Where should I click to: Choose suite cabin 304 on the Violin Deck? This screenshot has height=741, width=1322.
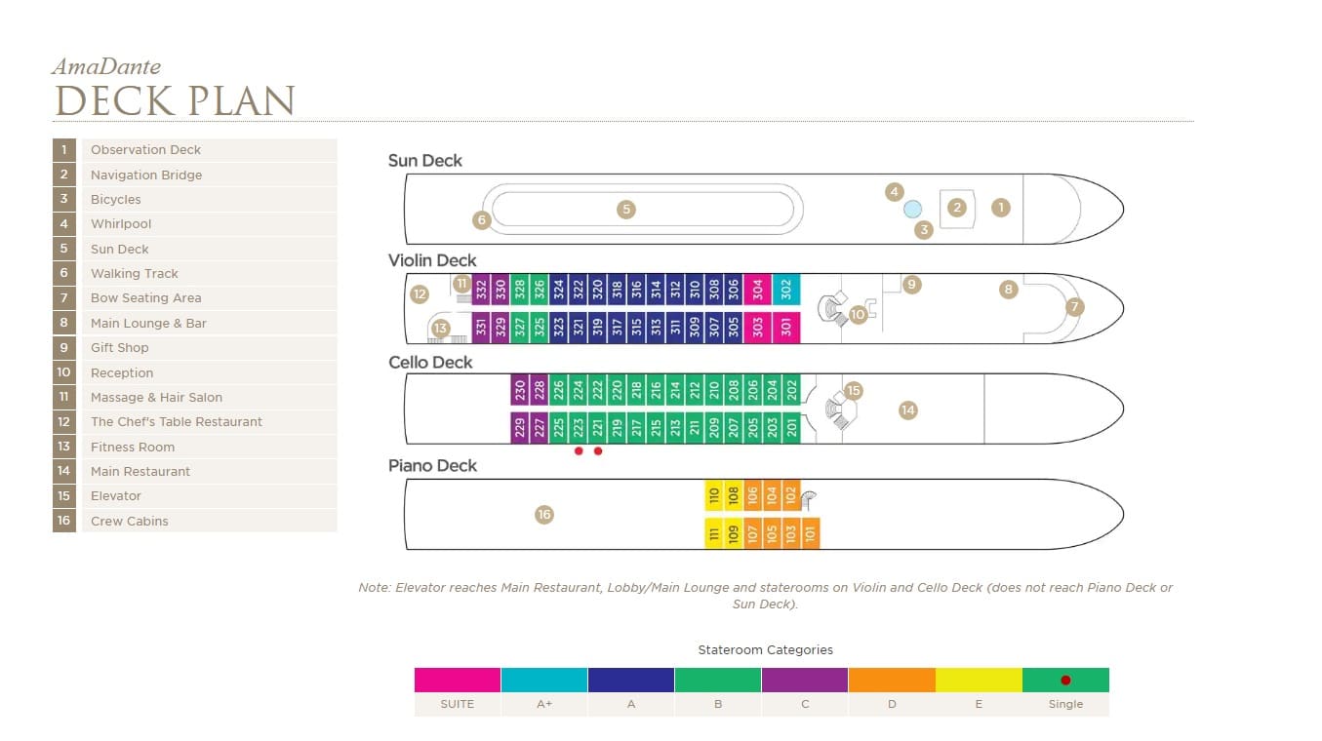pos(758,289)
